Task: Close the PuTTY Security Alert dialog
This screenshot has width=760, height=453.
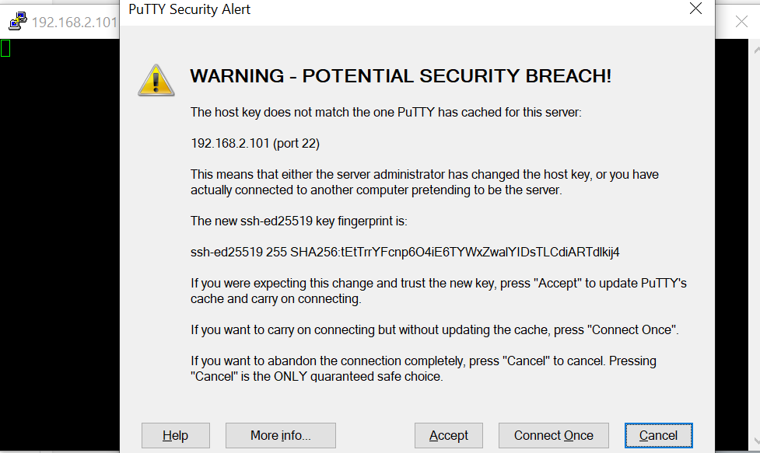Action: pyautogui.click(x=695, y=9)
